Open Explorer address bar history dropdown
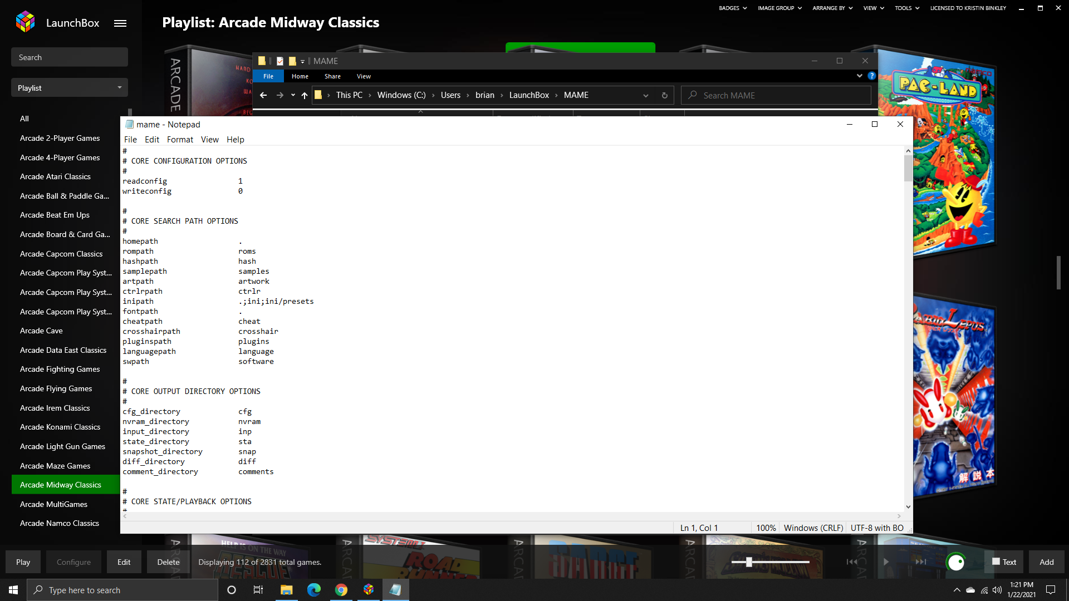Viewport: 1069px width, 601px height. click(x=646, y=95)
